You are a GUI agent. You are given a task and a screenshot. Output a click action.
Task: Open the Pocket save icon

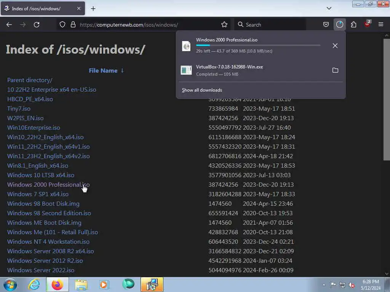tap(326, 24)
